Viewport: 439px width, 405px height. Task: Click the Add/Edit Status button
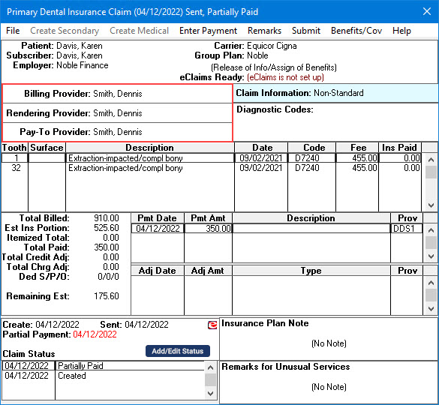point(178,351)
